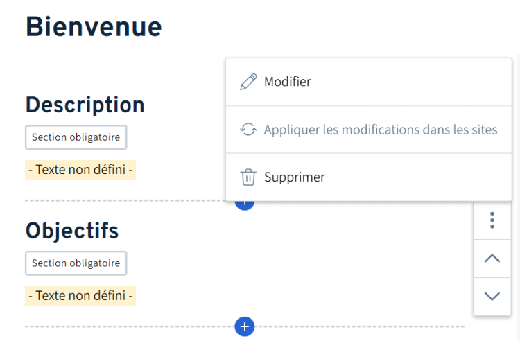Select the Objectifs section heading

click(x=72, y=230)
